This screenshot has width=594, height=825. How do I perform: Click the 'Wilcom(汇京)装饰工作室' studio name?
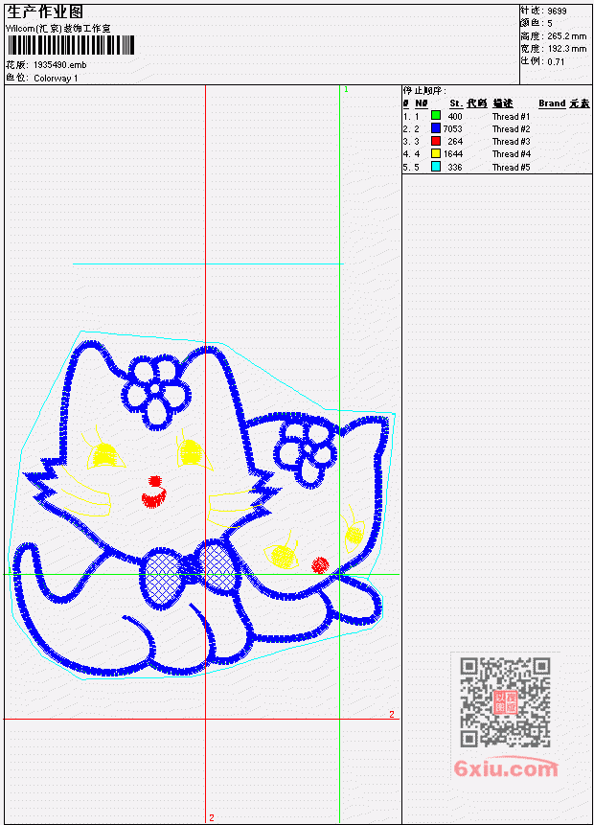[57, 29]
